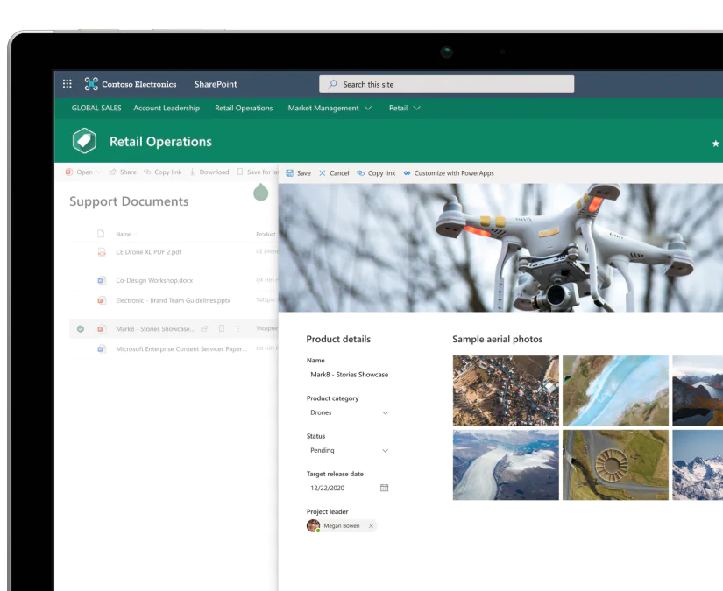Image resolution: width=723 pixels, height=591 pixels.
Task: Click the Save button in form toolbar
Action: [298, 173]
